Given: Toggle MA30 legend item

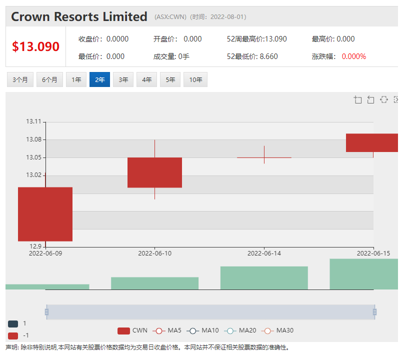Looking at the screenshot, I should [277, 330].
